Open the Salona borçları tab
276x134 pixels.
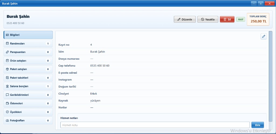[x=28, y=86]
